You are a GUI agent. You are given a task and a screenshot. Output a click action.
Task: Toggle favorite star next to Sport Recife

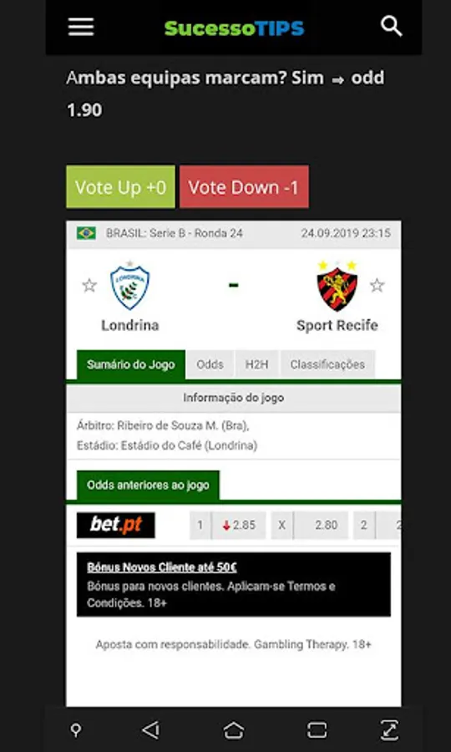pyautogui.click(x=378, y=286)
